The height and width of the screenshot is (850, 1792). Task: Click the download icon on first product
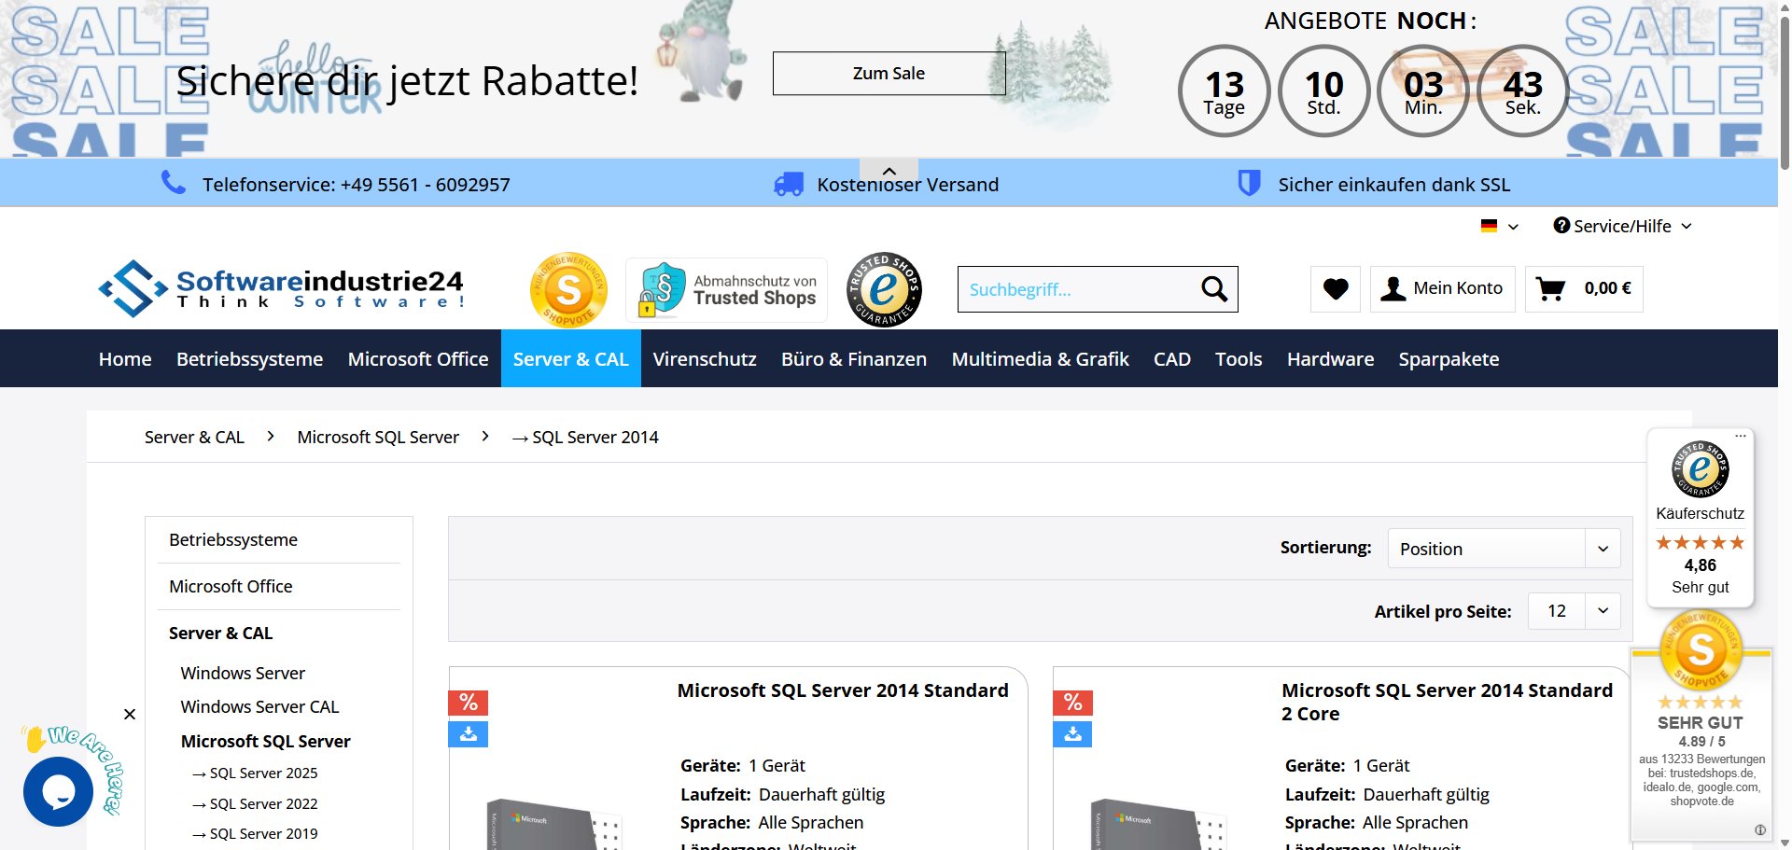[x=469, y=734]
